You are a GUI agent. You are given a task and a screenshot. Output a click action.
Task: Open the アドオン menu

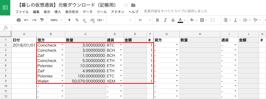[118, 12]
